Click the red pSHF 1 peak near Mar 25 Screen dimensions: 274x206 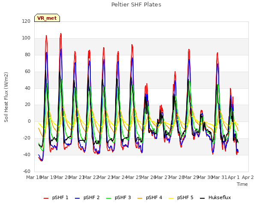132,45
